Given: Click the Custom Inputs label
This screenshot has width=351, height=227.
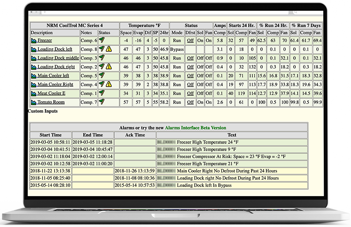Looking at the screenshot, I should pos(43,111).
